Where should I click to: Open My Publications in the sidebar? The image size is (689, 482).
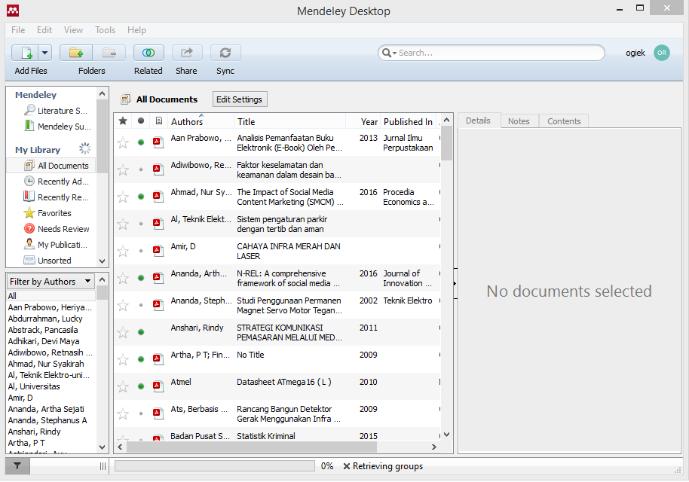pos(57,245)
